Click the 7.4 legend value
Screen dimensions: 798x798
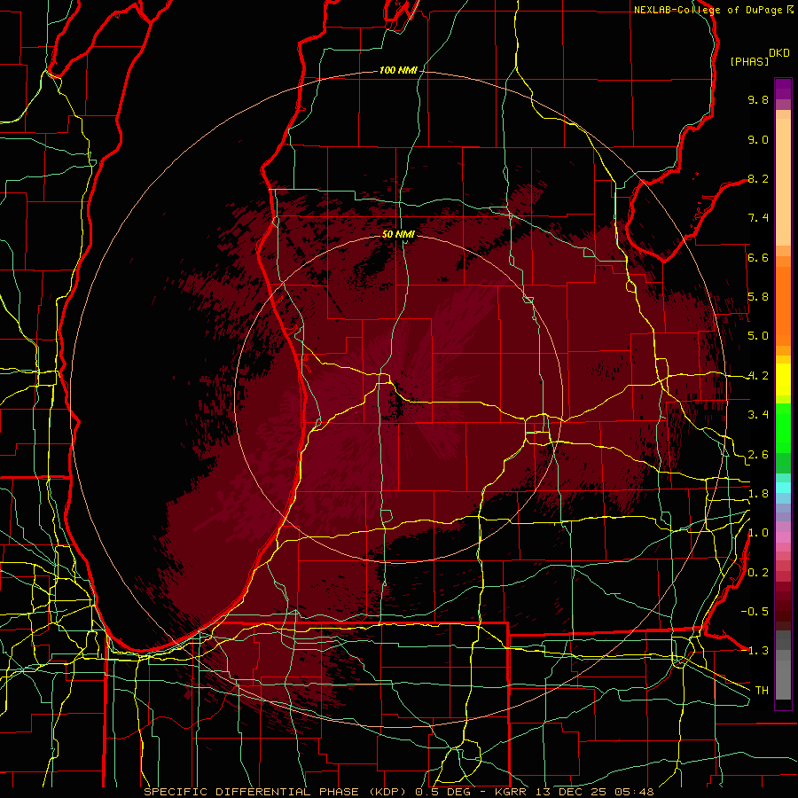758,218
